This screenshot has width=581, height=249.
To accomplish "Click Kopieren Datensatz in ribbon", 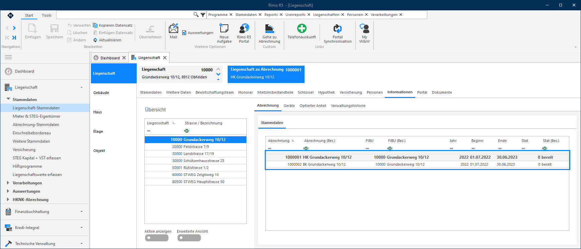I will pos(113,25).
